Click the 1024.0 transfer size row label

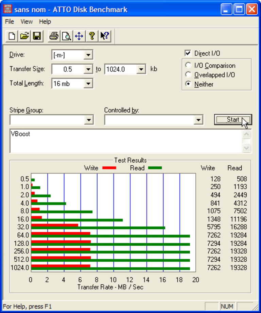tap(20, 267)
